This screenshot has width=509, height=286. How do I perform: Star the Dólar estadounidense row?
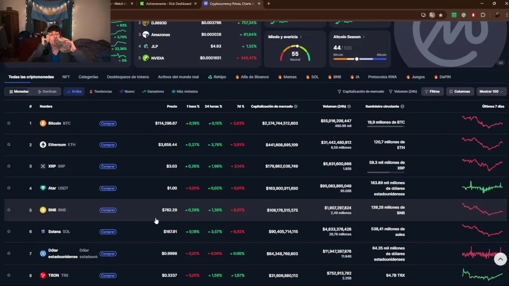(9, 253)
